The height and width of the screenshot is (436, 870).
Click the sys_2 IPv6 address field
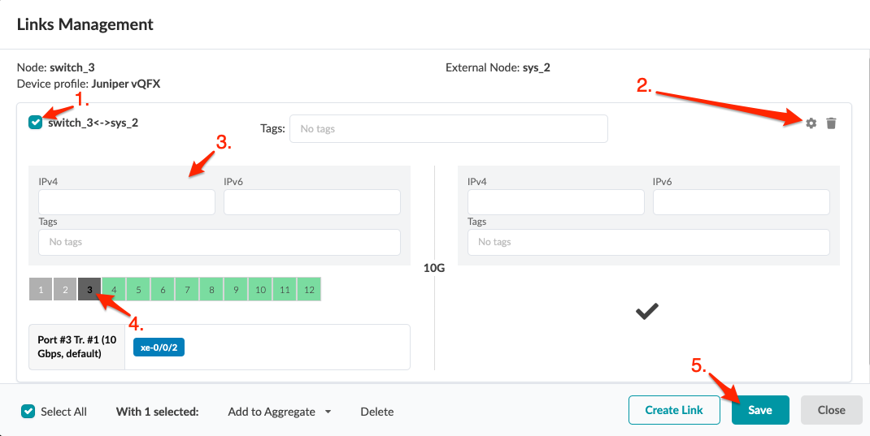click(742, 202)
